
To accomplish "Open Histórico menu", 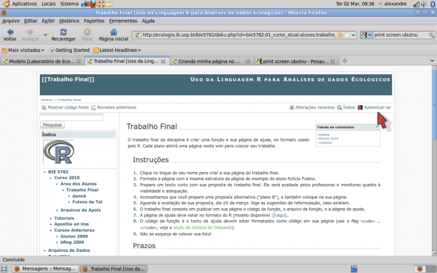I will tap(69, 21).
